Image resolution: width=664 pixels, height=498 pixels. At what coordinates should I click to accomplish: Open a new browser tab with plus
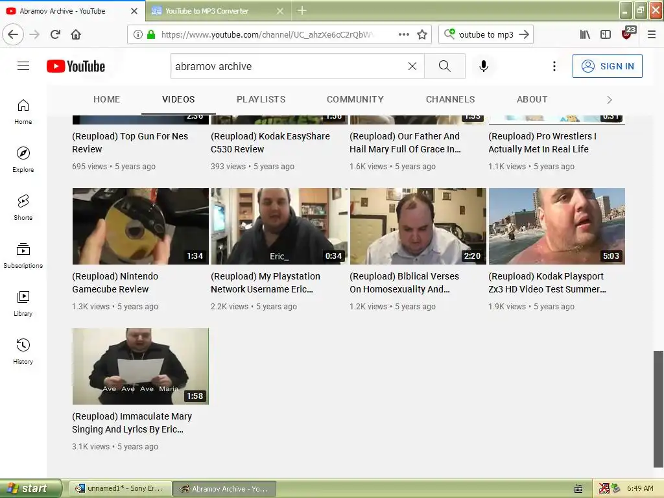tap(302, 10)
